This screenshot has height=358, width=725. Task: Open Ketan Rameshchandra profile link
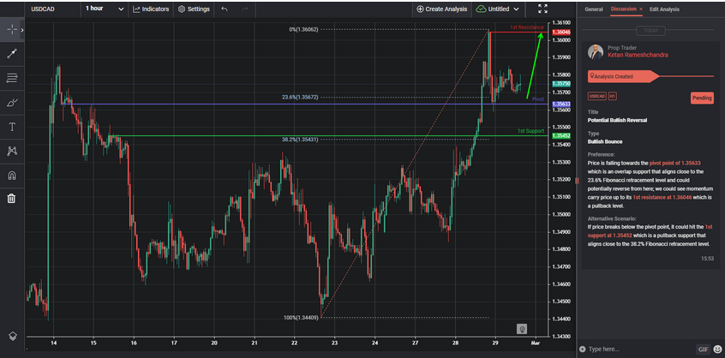click(x=638, y=55)
